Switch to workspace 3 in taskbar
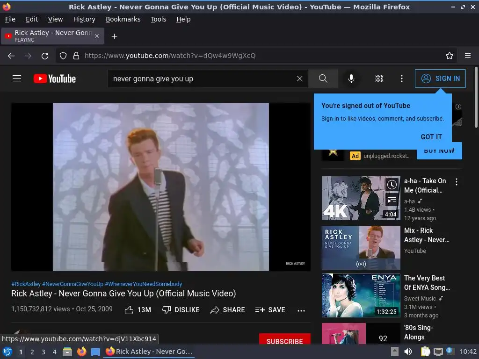Image resolution: width=479 pixels, height=359 pixels. point(44,352)
